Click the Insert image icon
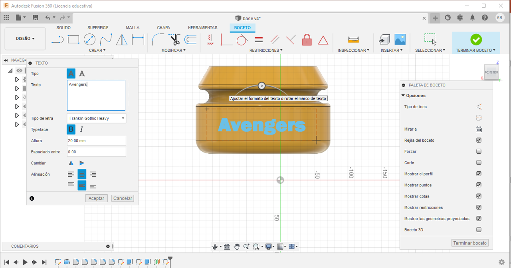The height and width of the screenshot is (268, 511). 400,39
